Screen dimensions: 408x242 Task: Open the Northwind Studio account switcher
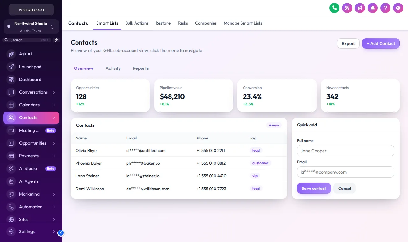coord(31,27)
